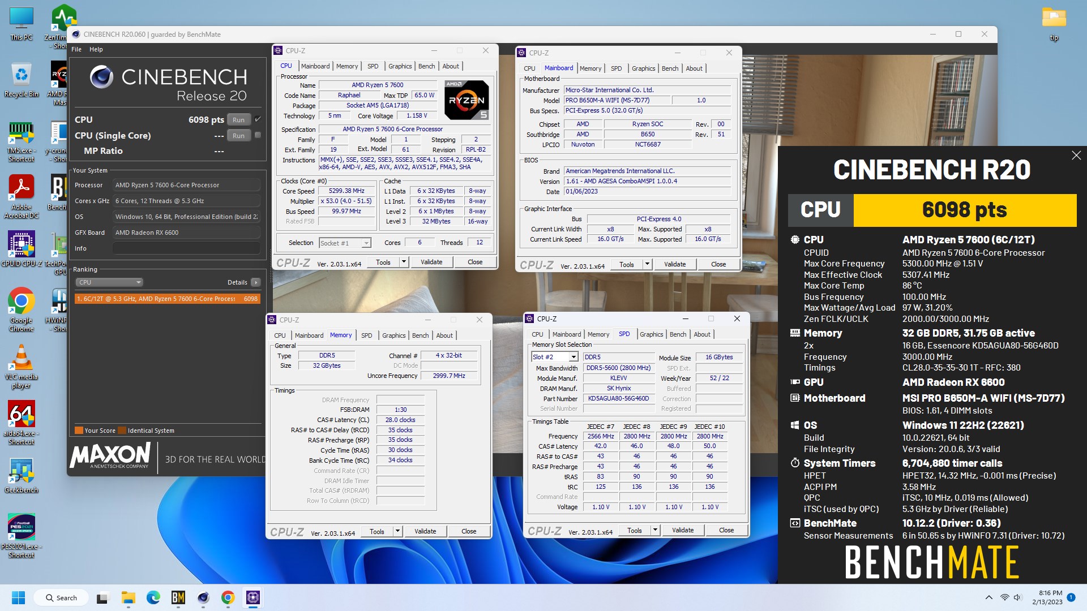Open the File menu in Cinebench
The width and height of the screenshot is (1087, 611).
pyautogui.click(x=76, y=49)
